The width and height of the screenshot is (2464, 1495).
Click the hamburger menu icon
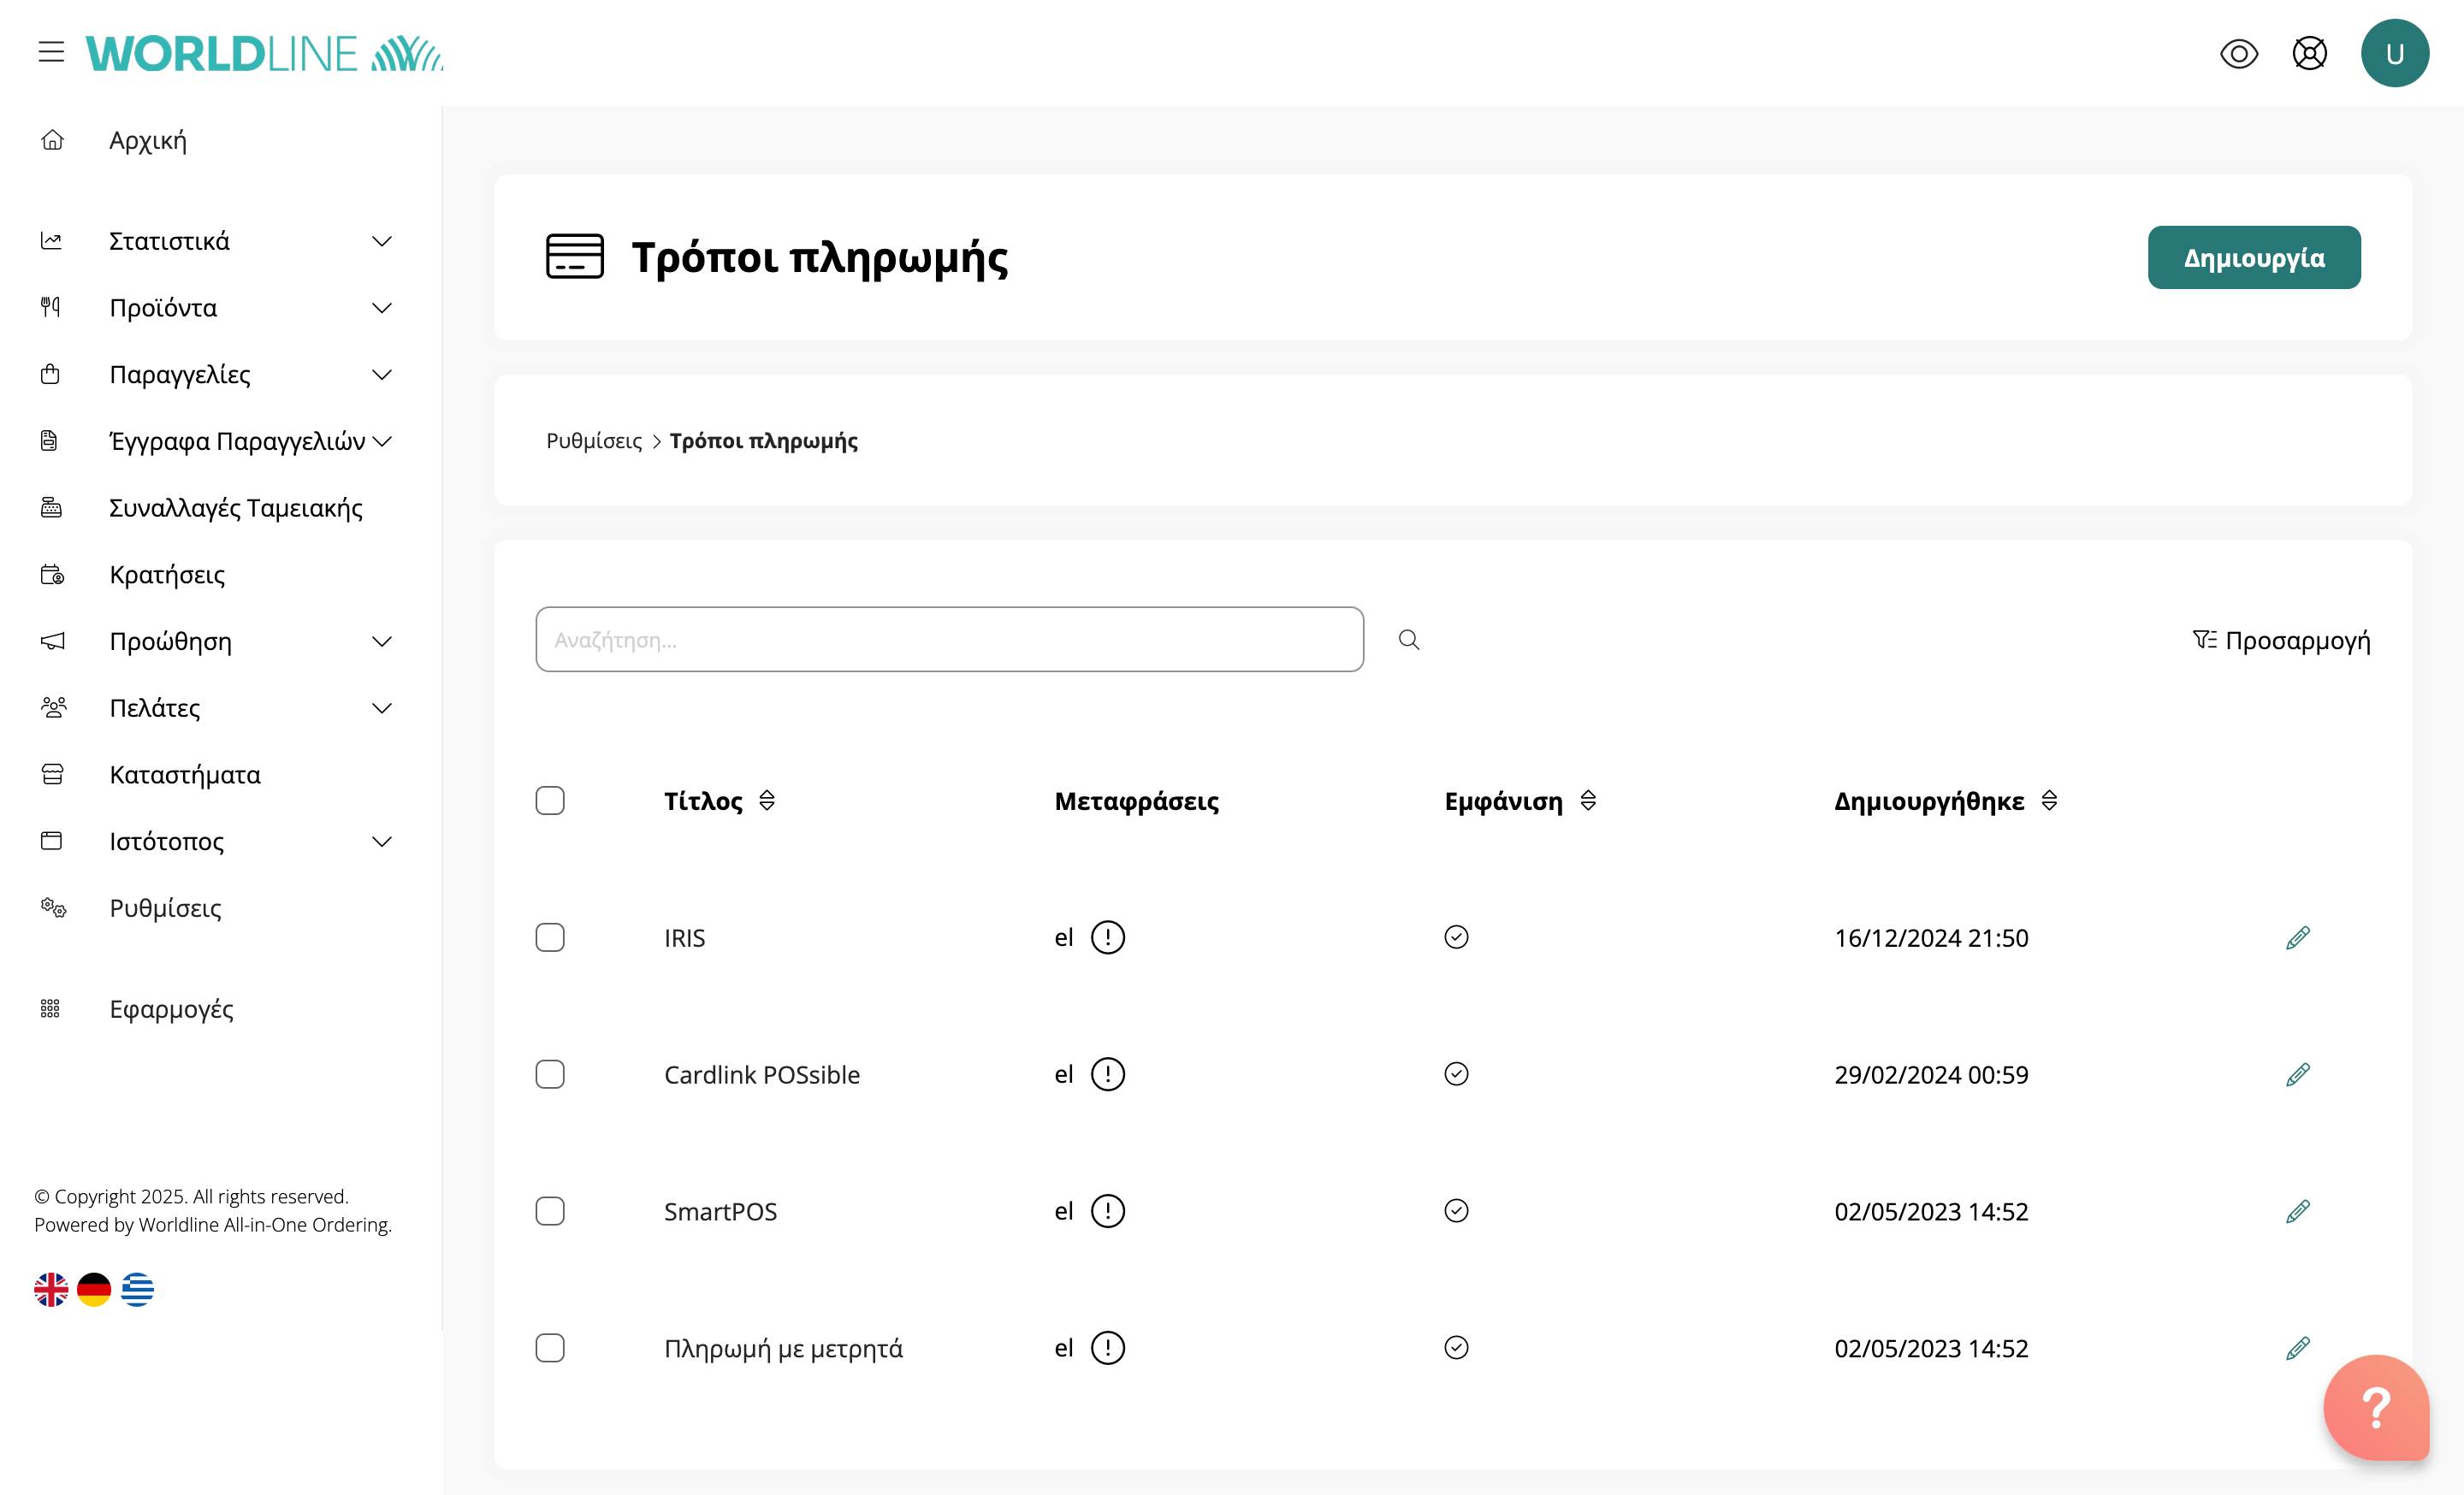pyautogui.click(x=51, y=52)
